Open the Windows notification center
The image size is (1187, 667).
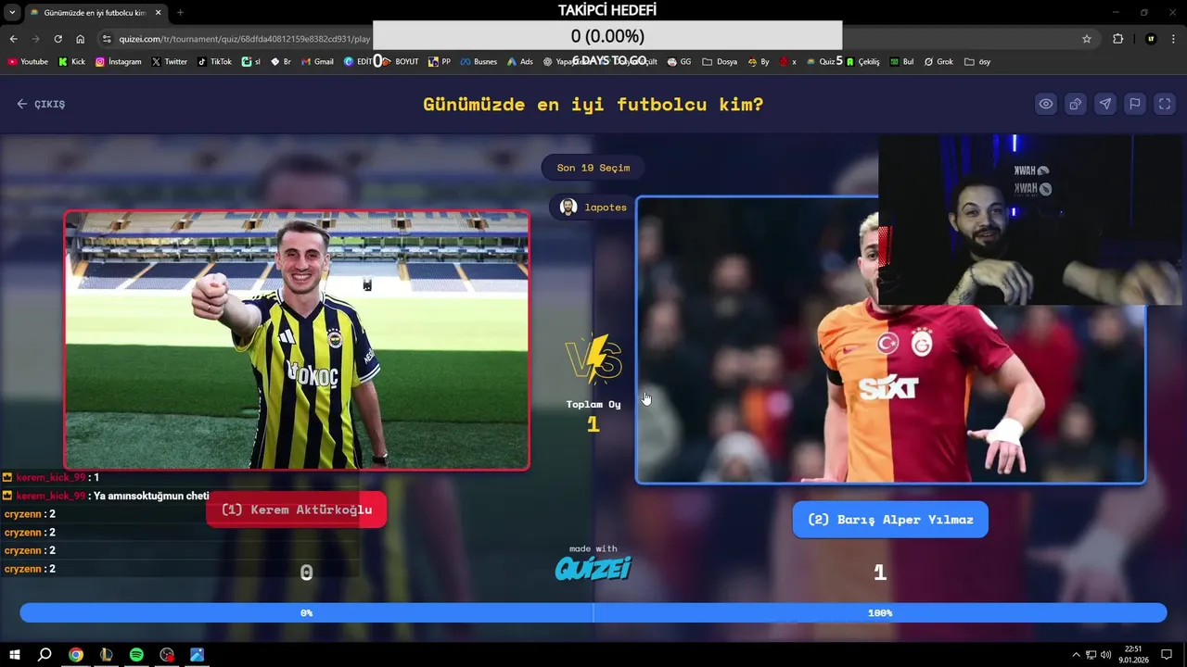1167,655
